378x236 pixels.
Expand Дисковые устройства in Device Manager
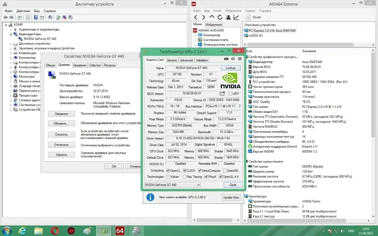coord(11,44)
